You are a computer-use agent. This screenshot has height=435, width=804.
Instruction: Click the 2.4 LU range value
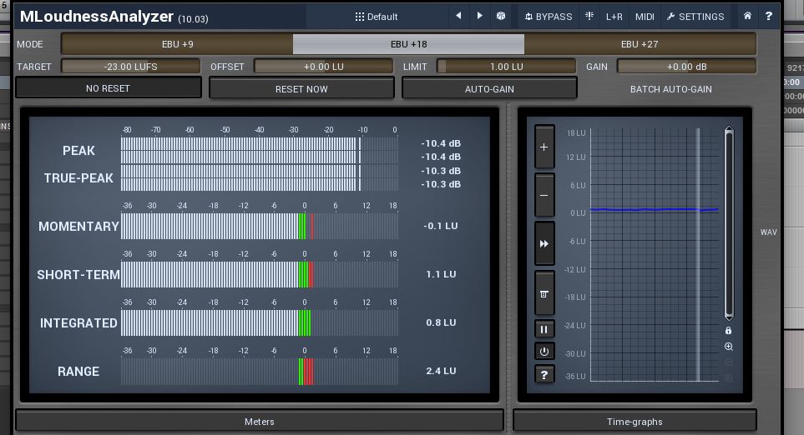point(441,371)
